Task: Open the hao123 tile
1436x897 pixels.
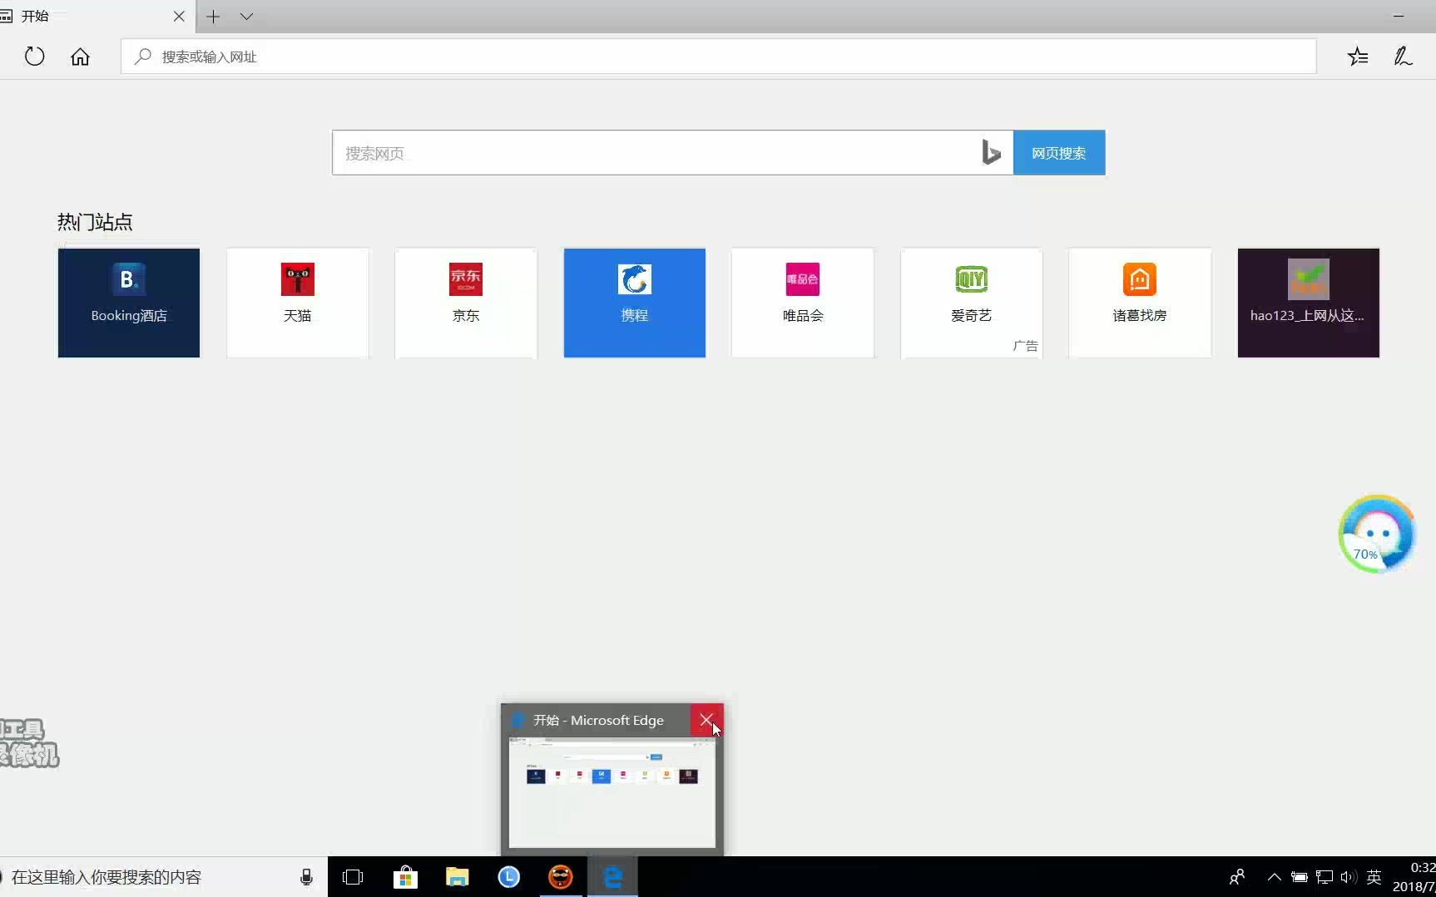Action: (1309, 303)
